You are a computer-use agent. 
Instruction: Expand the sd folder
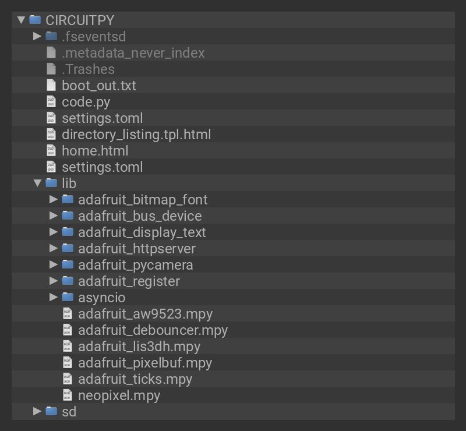(38, 412)
